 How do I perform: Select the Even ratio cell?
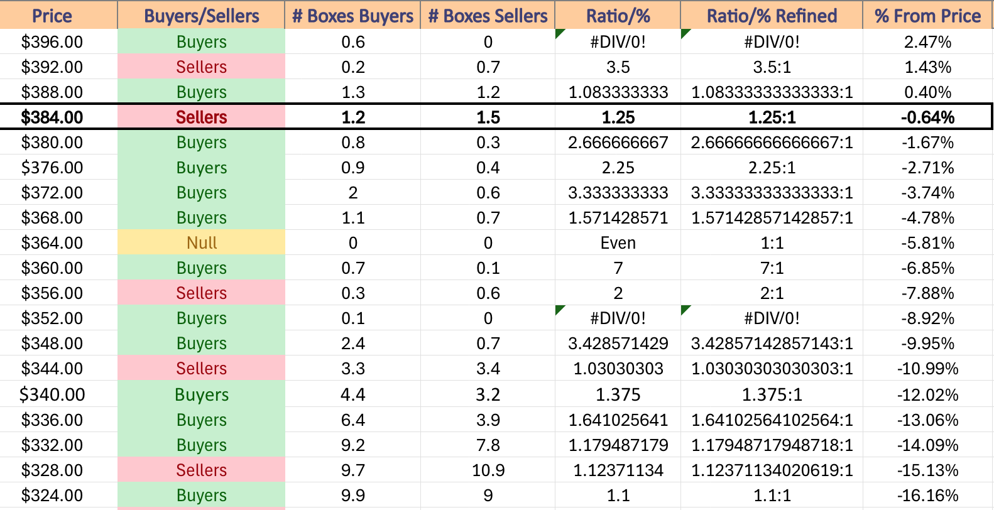(x=618, y=243)
